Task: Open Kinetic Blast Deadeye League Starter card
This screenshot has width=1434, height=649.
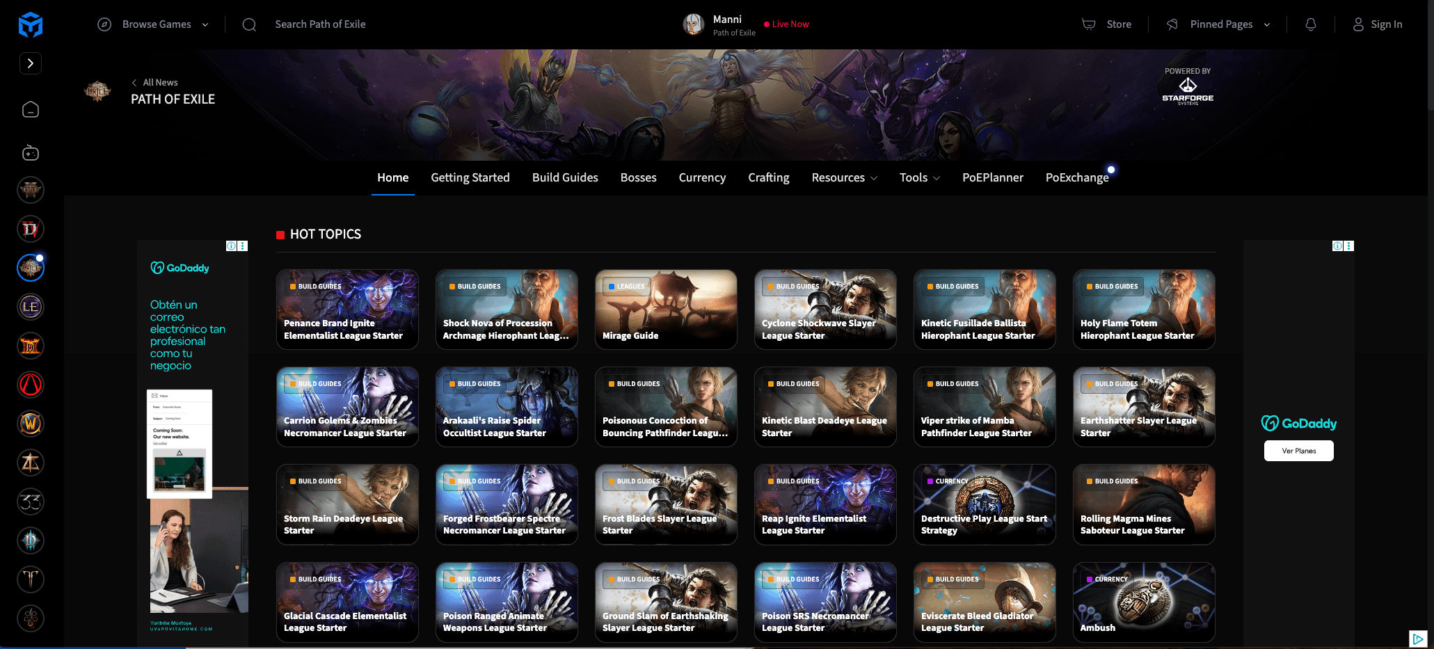Action: 825,407
